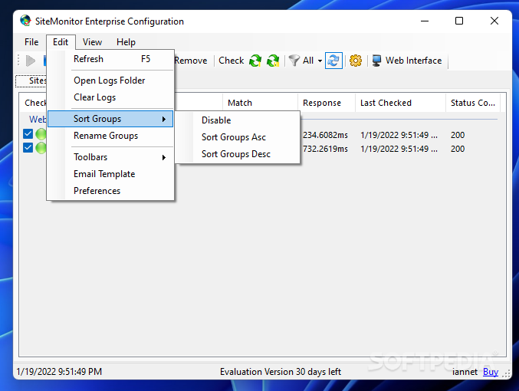
Task: Sort by the Match column header
Action: (x=260, y=103)
